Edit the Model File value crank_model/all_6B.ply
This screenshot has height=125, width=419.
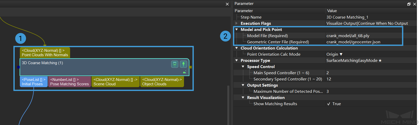pos(348,36)
